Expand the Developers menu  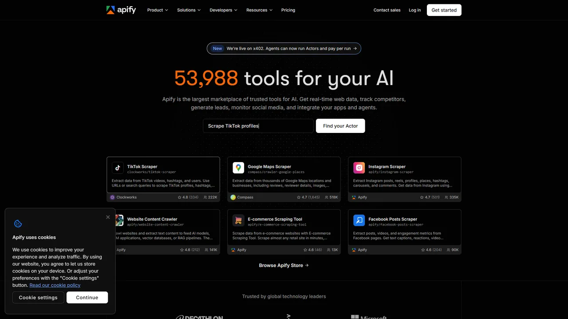click(224, 10)
